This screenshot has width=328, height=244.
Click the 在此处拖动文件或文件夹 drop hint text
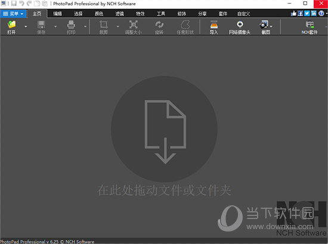pos(164,190)
